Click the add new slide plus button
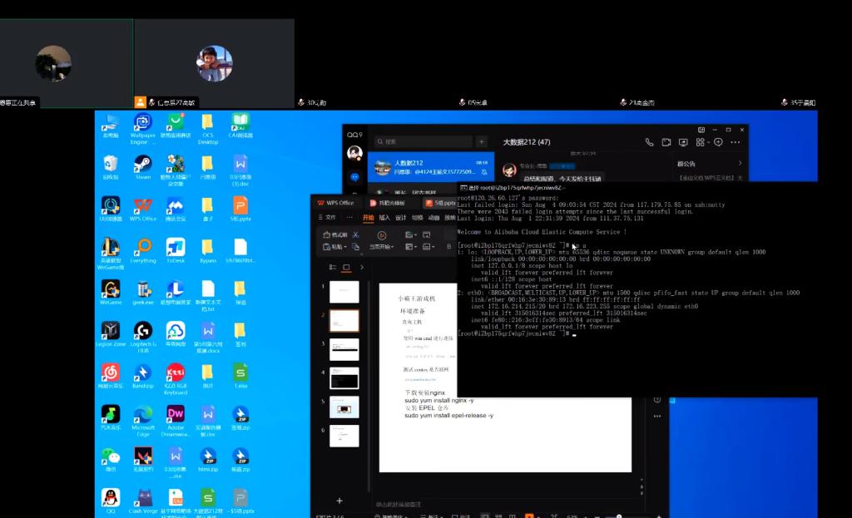This screenshot has width=852, height=518. point(339,501)
